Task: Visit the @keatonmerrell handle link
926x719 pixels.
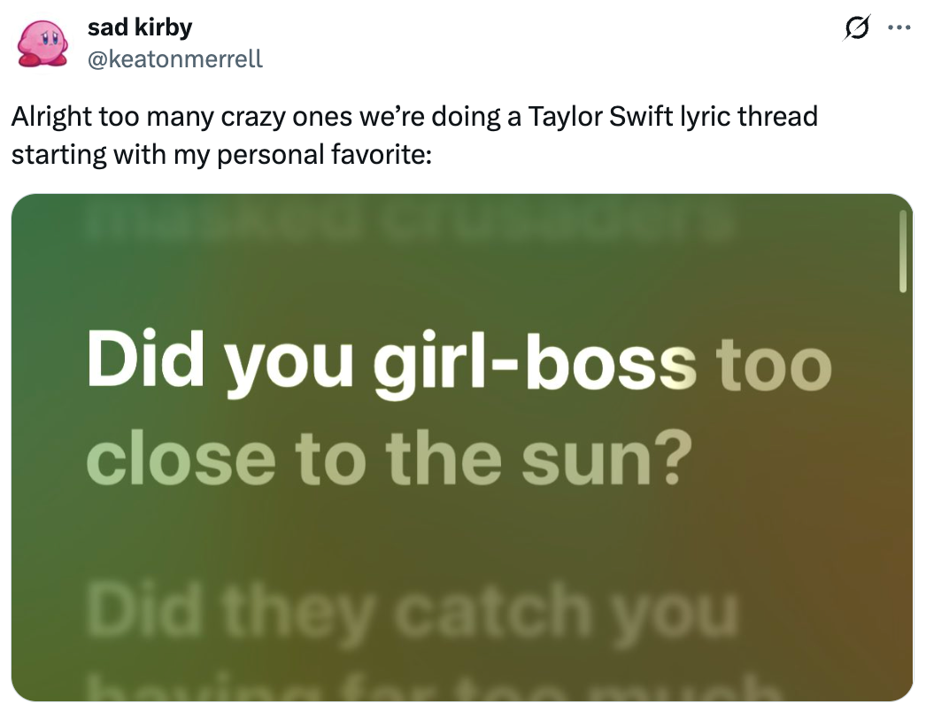Action: 174,59
